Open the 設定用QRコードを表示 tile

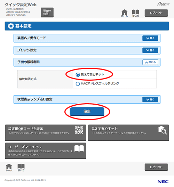click(46, 133)
